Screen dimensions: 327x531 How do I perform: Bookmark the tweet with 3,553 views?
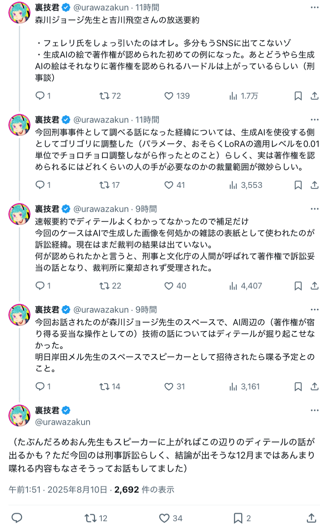298,185
